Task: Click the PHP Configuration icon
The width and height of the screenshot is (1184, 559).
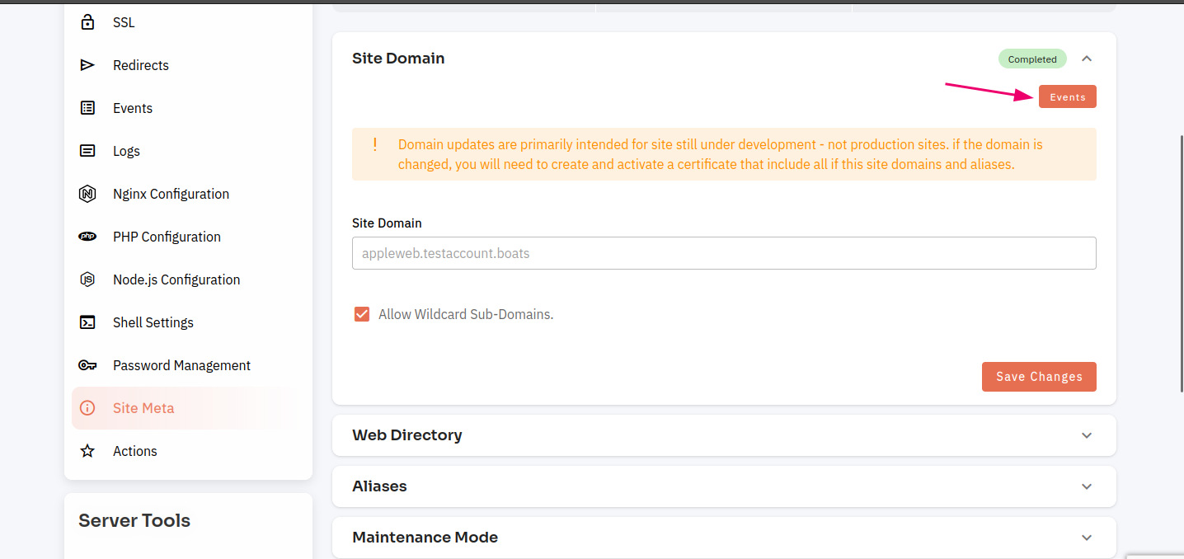Action: point(87,237)
